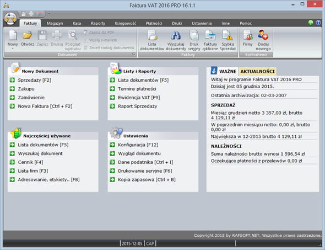The image size is (325, 250).
Task: Click third quick access toolbar icon
Action: click(x=39, y=14)
